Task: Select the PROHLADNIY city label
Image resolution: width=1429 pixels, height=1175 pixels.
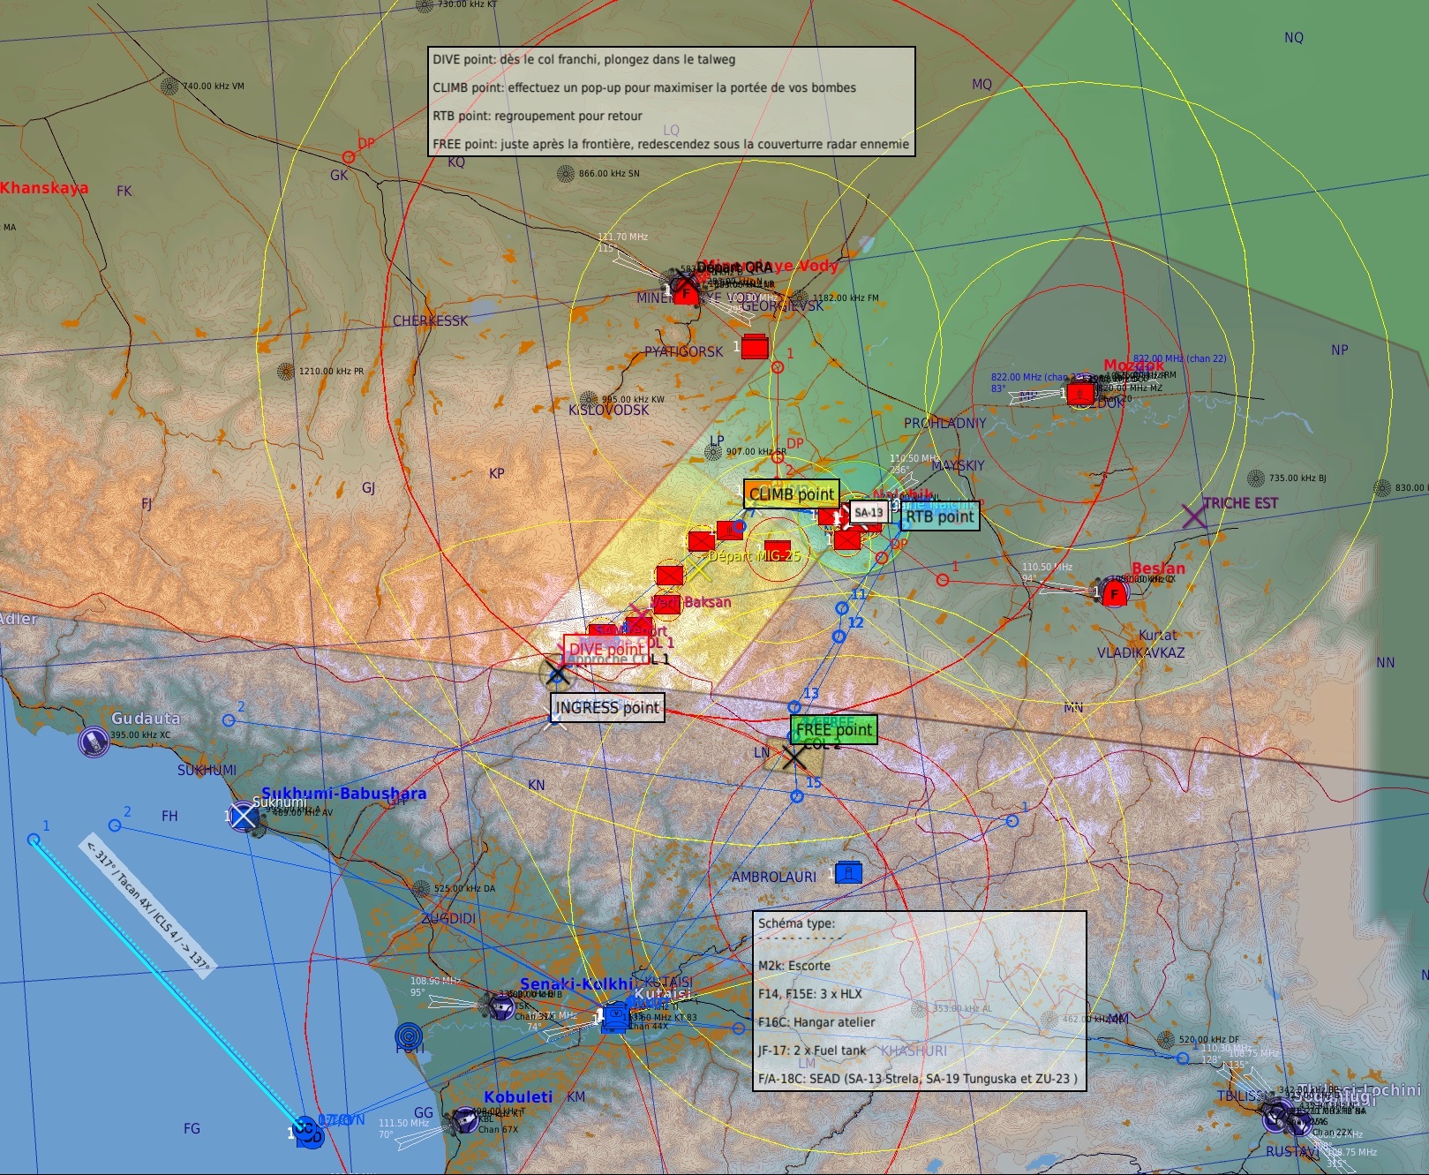Action: [x=945, y=423]
